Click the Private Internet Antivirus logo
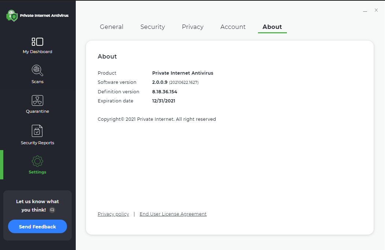Viewport: 385px width, 250px height. point(12,15)
